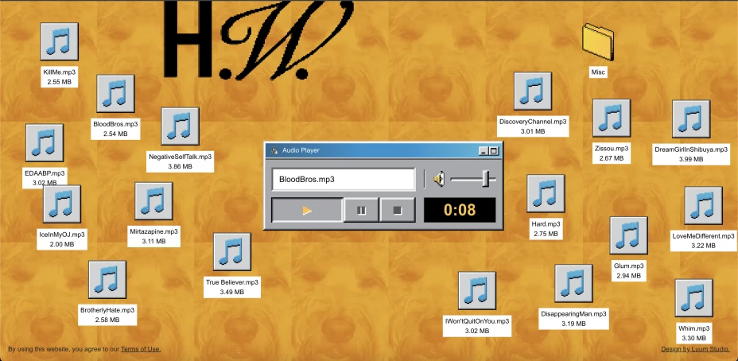
Task: Click the BloodBros.mp3 track name field
Action: click(x=344, y=180)
